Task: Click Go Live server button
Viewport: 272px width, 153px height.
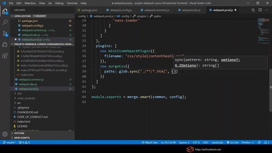Action: (232, 142)
